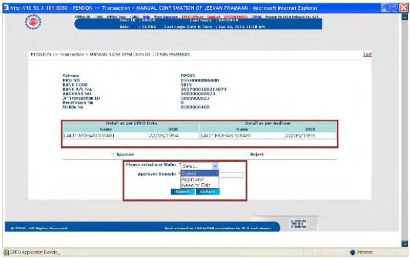Open the Help menu link
The image size is (410, 259).
[146, 17]
